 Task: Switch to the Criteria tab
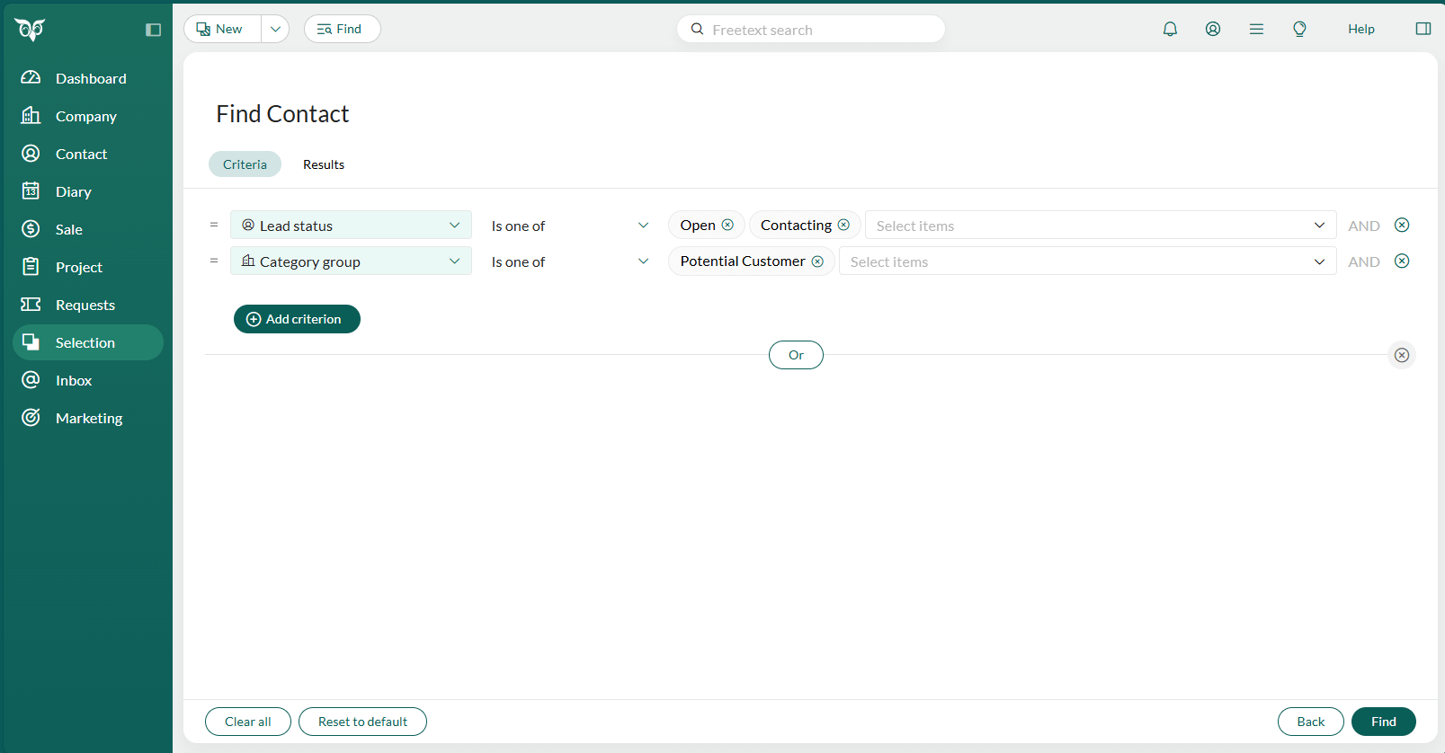point(245,164)
